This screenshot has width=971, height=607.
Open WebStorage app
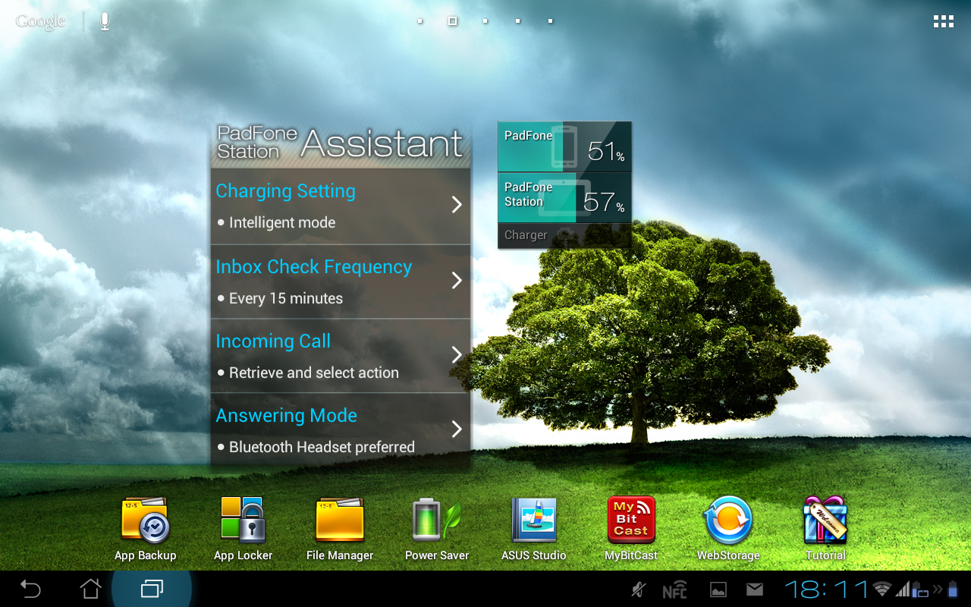pyautogui.click(x=728, y=529)
